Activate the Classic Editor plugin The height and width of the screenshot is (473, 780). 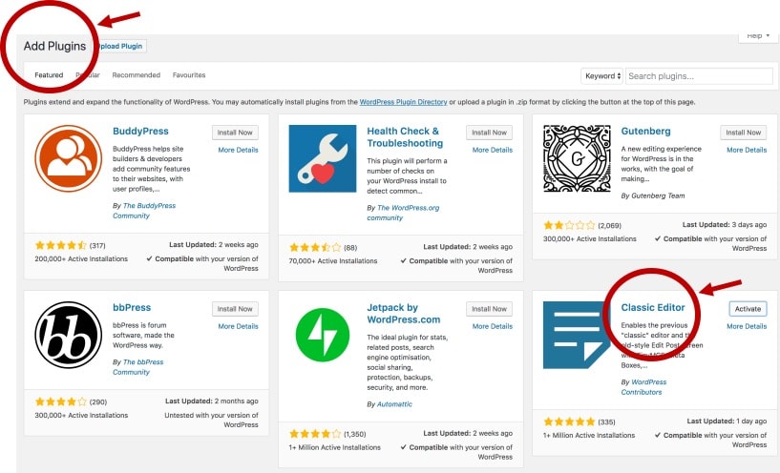tap(748, 309)
